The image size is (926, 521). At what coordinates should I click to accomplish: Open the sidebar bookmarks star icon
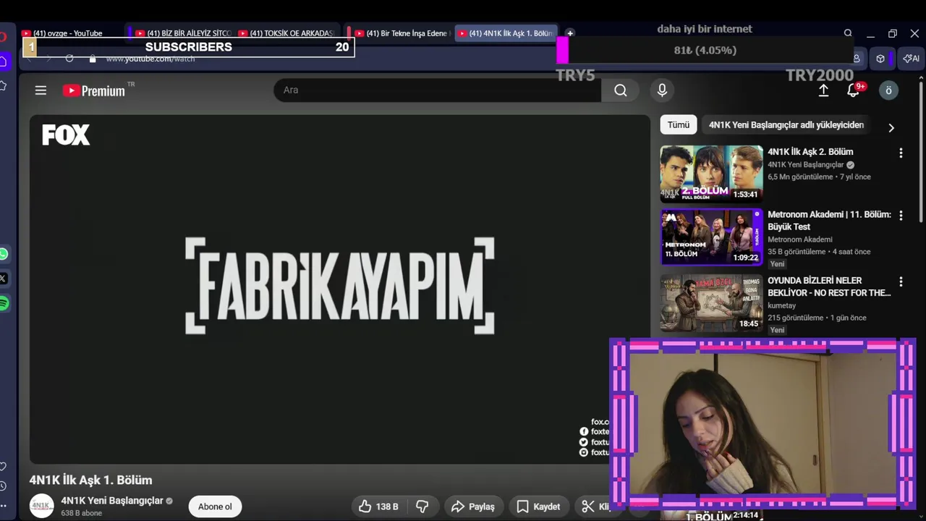[4, 85]
